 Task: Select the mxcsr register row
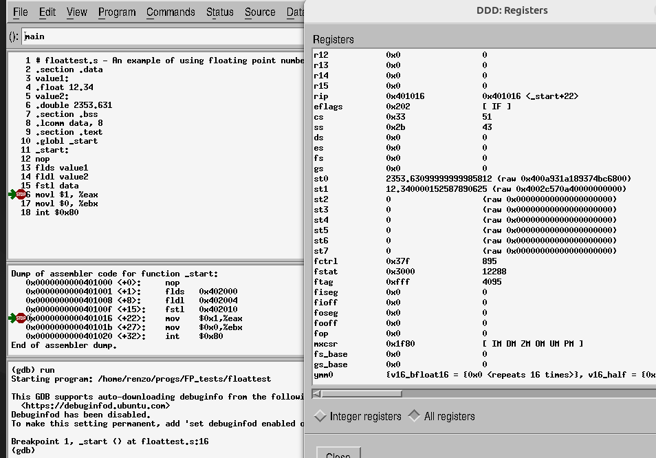point(484,344)
